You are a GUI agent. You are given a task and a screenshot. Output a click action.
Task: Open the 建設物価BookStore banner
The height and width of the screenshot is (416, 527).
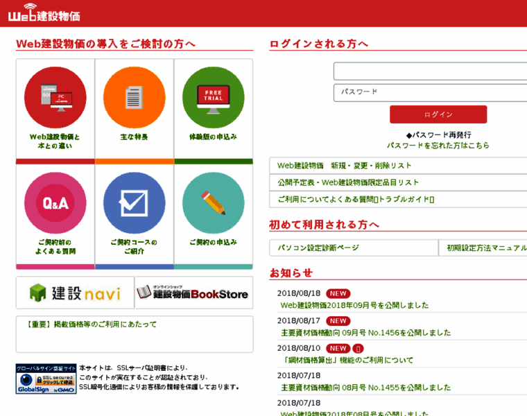pyautogui.click(x=194, y=293)
